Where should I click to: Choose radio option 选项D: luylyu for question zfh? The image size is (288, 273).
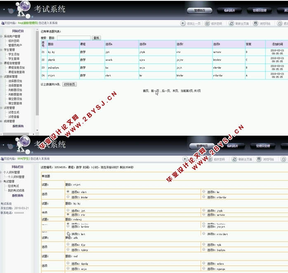(x=203, y=250)
